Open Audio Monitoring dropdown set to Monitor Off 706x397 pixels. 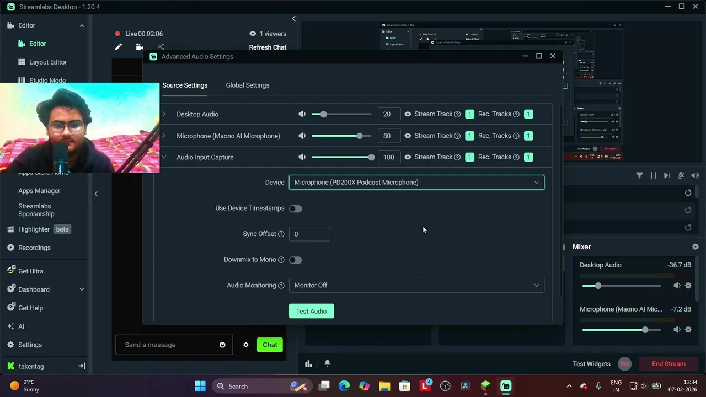pyautogui.click(x=416, y=285)
